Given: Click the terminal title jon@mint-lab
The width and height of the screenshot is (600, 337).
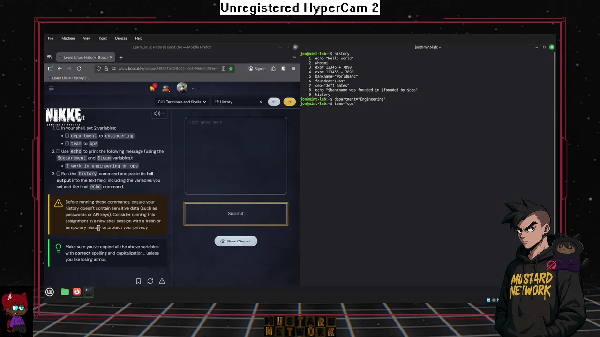Looking at the screenshot, I should tap(427, 47).
